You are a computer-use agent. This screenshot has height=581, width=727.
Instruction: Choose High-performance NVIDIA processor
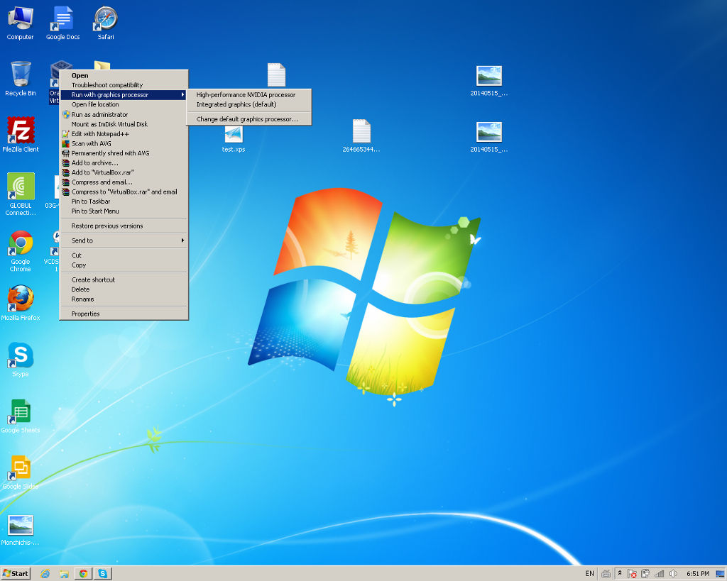point(246,95)
